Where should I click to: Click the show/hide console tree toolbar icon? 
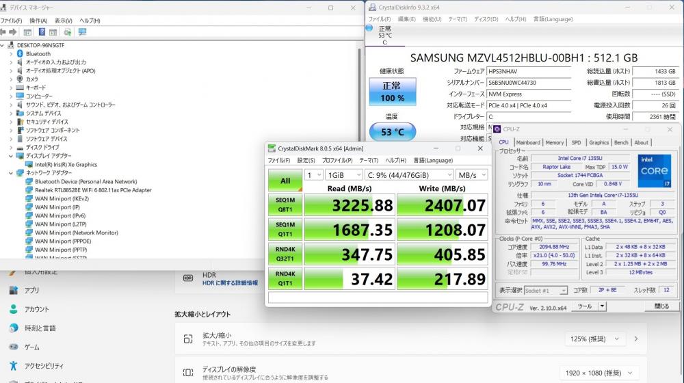[27, 32]
